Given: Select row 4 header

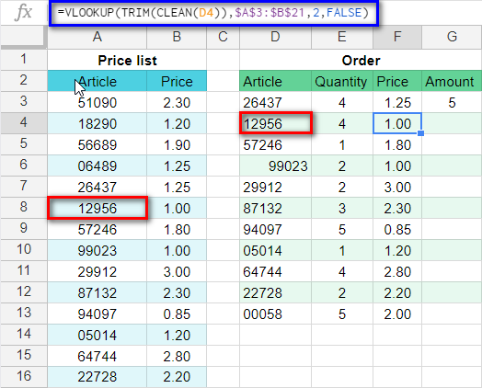Looking at the screenshot, I should pos(24,123).
